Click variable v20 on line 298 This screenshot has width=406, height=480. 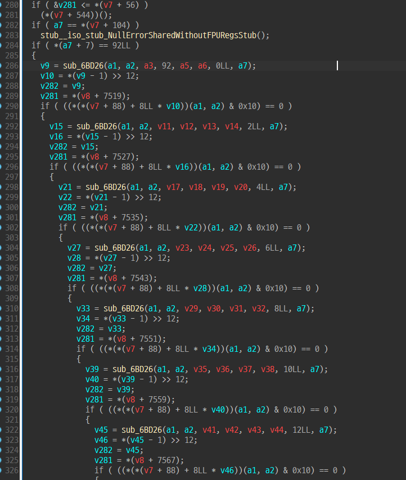click(241, 187)
